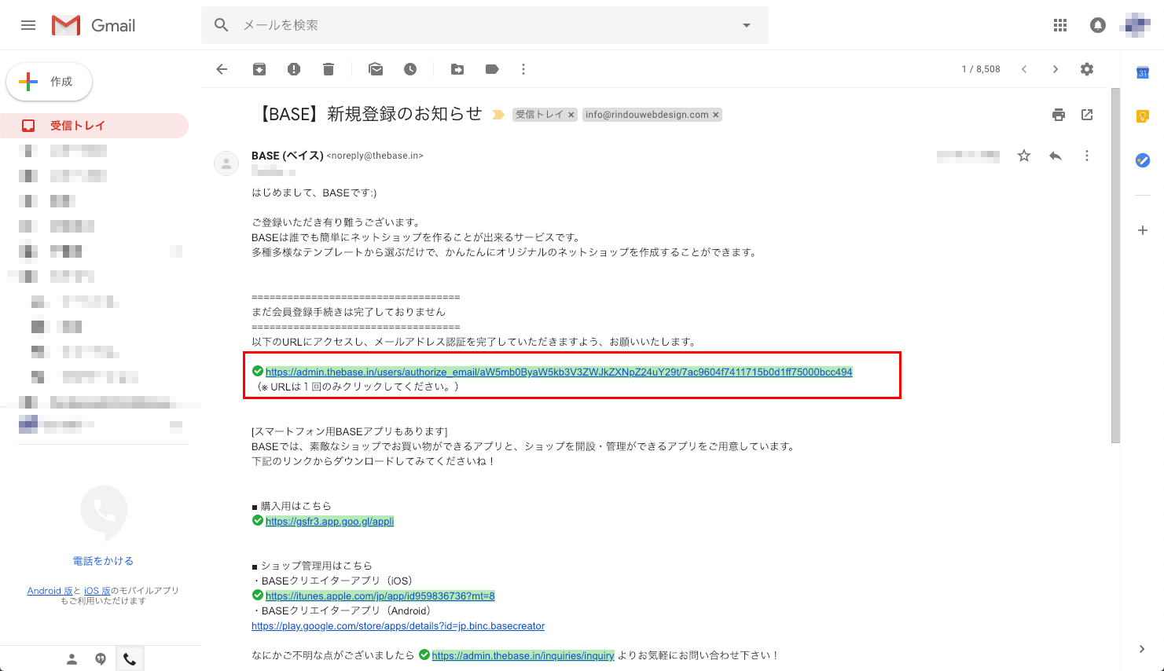Star this BASE email
The height and width of the screenshot is (671, 1164).
pyautogui.click(x=1024, y=156)
